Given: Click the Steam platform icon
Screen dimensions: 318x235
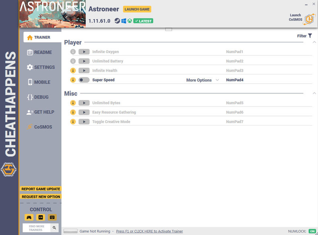Looking at the screenshot, I should pyautogui.click(x=117, y=21).
